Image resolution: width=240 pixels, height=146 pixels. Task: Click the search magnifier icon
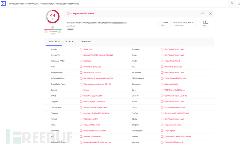pos(232,3)
